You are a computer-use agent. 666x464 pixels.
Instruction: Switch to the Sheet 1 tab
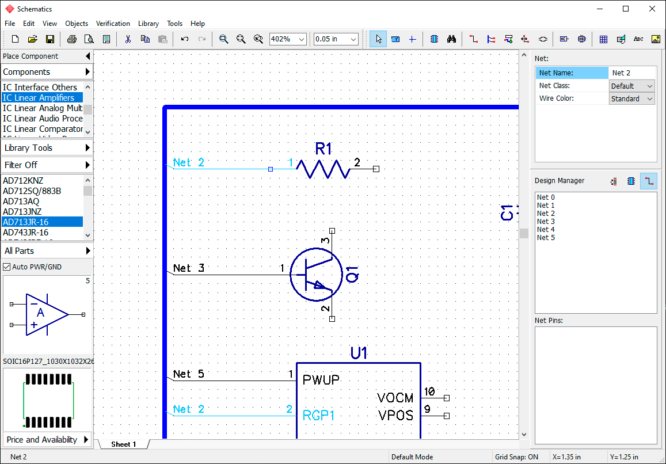click(x=124, y=444)
